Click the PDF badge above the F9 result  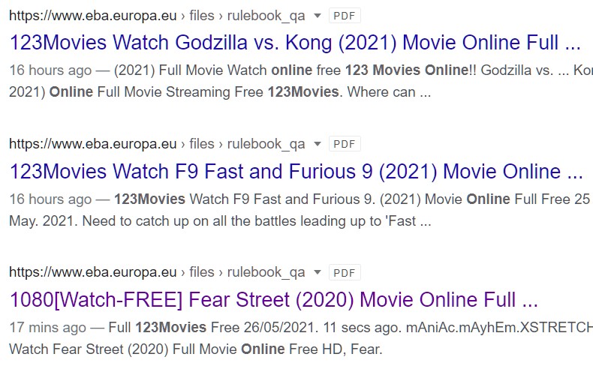coord(345,144)
